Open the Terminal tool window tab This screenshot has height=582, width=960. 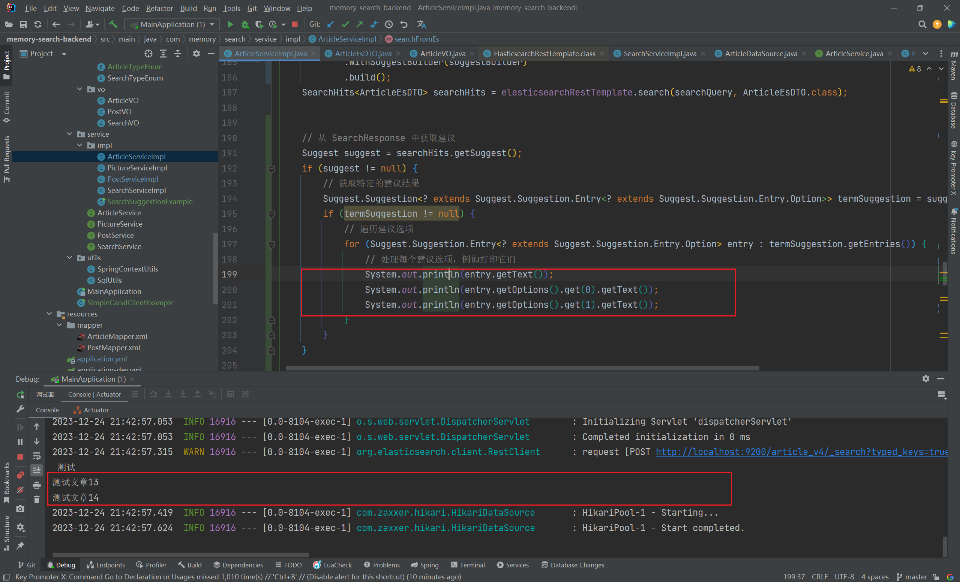(468, 565)
